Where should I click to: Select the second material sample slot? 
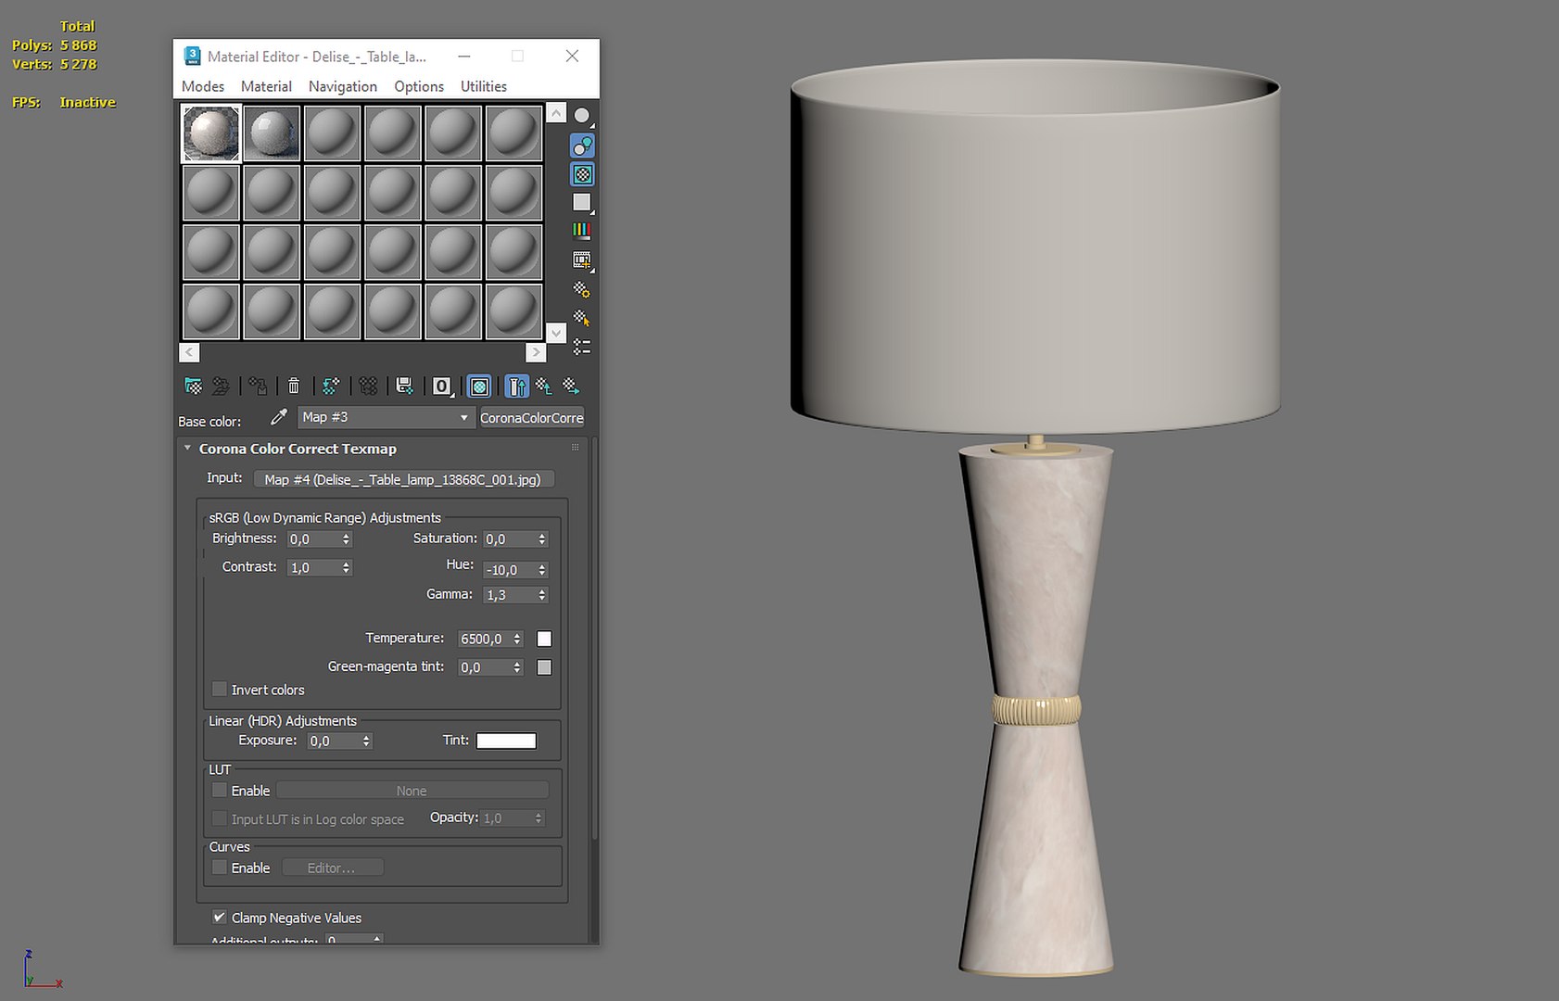pos(272,133)
